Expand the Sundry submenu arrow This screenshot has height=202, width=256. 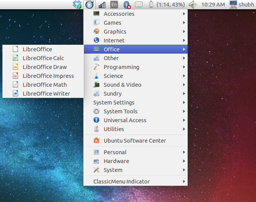184,93
